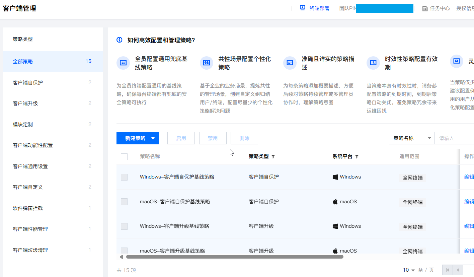Viewport: 474px width, 277px height.
Task: Click the 策略名称 column header
Action: (150, 156)
